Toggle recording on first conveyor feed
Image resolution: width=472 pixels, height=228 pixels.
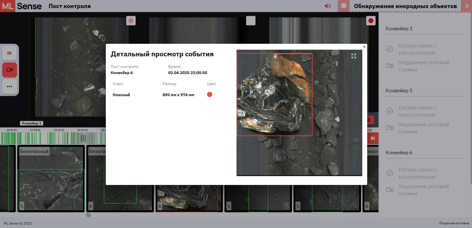[131, 21]
